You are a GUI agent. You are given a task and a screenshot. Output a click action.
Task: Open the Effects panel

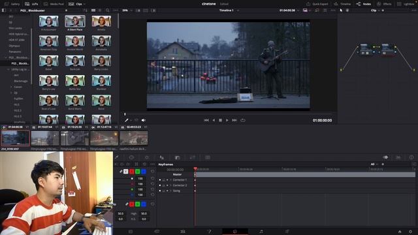pos(384,4)
